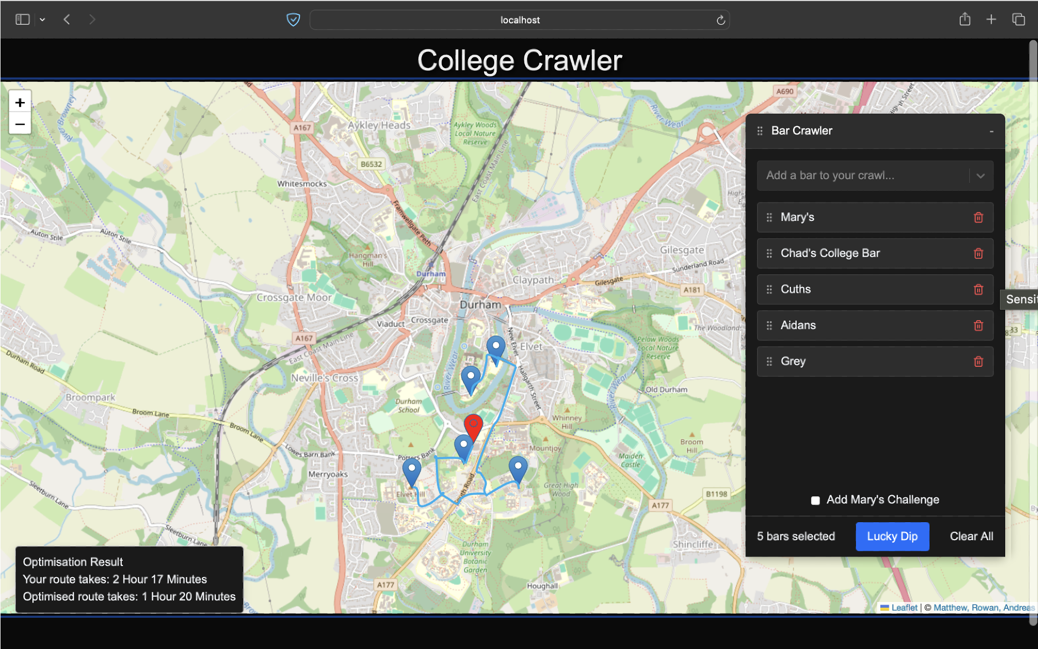Zoom in on the map
The height and width of the screenshot is (649, 1038).
click(20, 103)
